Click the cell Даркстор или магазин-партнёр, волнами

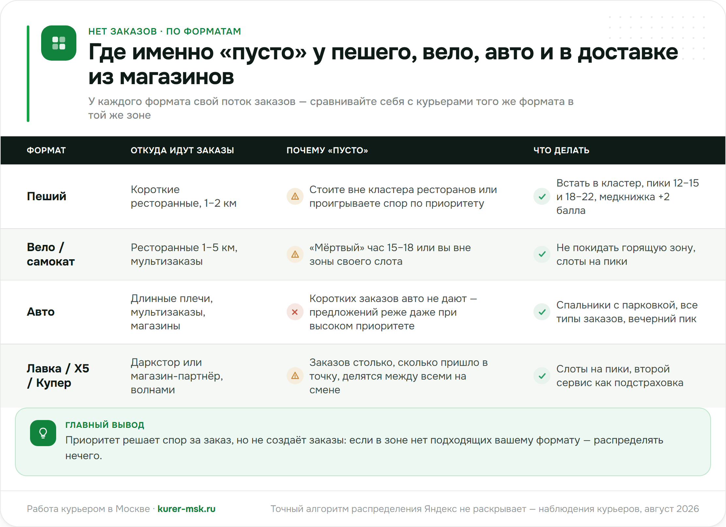[x=177, y=376]
